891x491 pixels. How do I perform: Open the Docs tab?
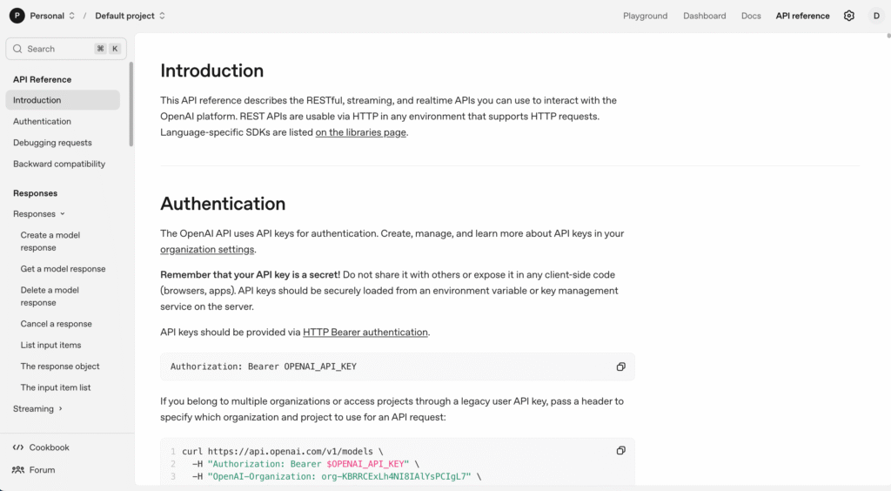point(751,16)
